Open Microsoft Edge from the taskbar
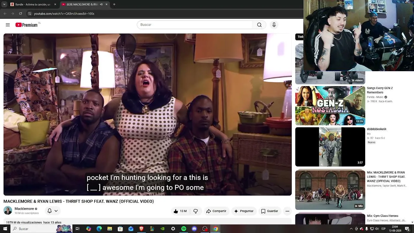Viewport: 414px width, 233px height. (x=99, y=229)
